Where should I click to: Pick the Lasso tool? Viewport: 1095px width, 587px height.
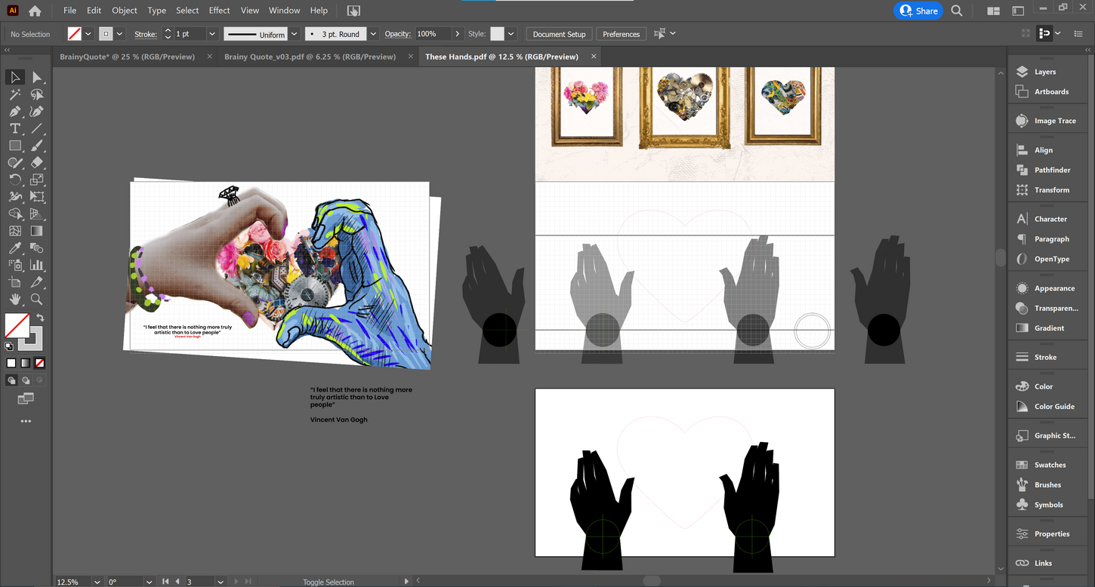pos(37,94)
